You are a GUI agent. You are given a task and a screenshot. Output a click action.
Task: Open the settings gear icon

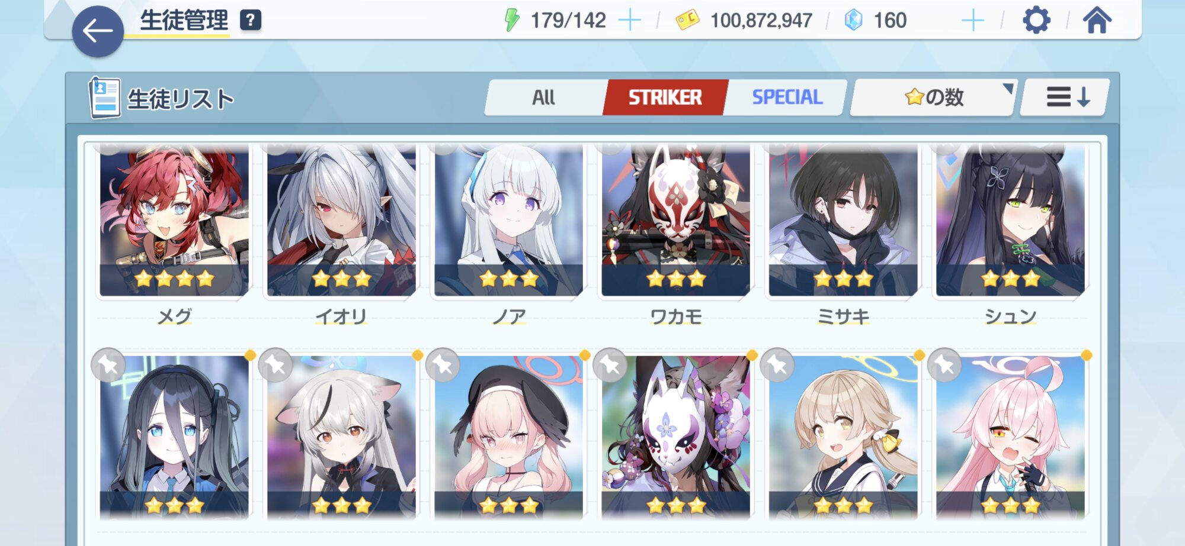tap(1036, 20)
